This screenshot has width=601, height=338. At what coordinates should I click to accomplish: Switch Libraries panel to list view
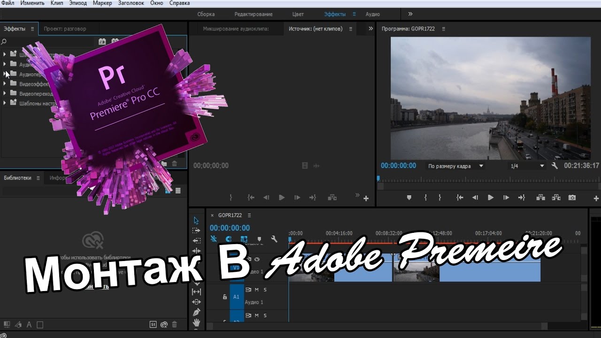coord(178,191)
